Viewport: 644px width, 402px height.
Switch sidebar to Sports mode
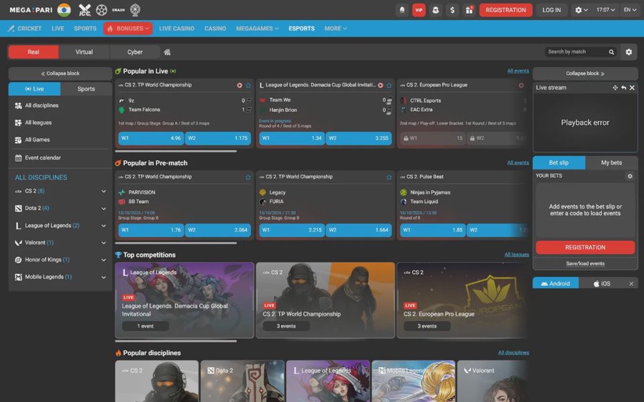87,89
